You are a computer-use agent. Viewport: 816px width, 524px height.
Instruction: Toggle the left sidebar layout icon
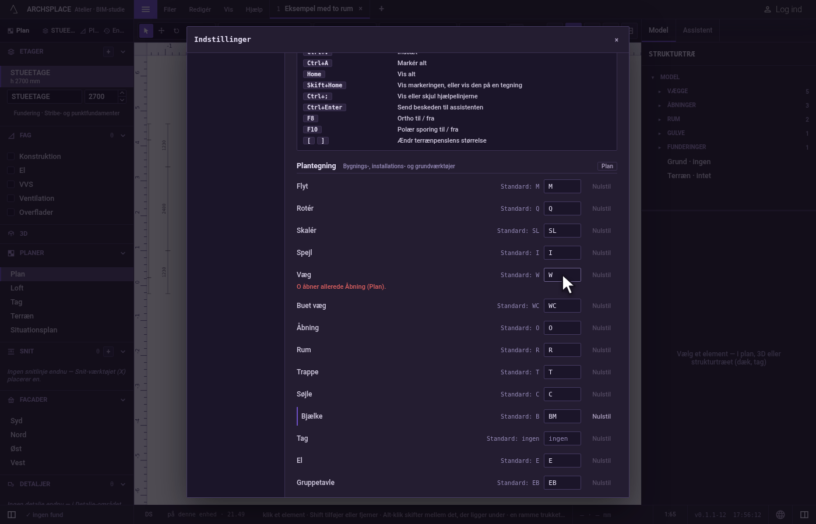(x=11, y=515)
